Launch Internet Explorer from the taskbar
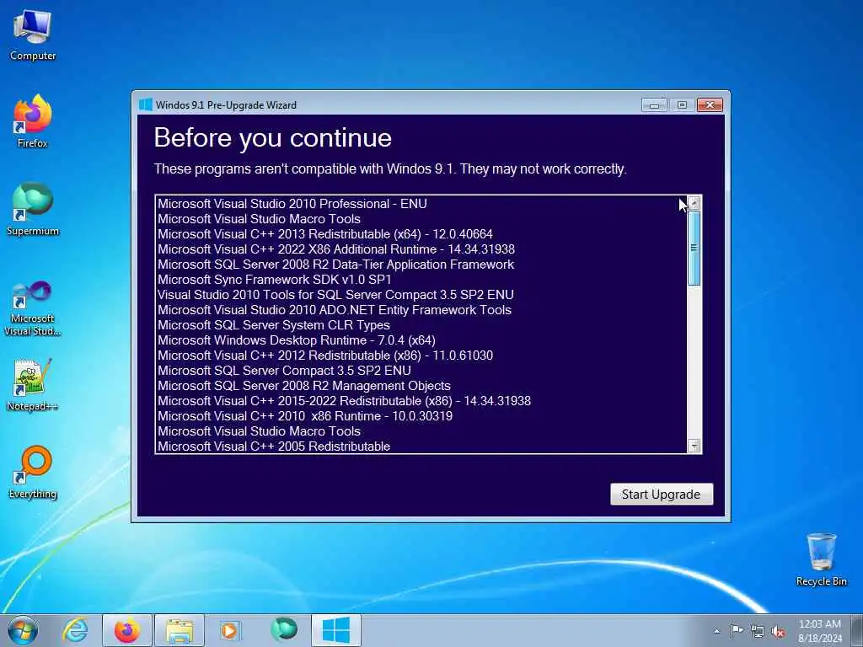The height and width of the screenshot is (647, 863). coord(75,630)
